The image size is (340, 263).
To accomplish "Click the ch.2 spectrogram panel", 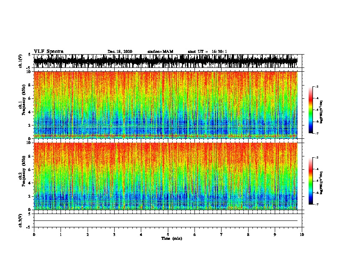I will click(166, 176).
